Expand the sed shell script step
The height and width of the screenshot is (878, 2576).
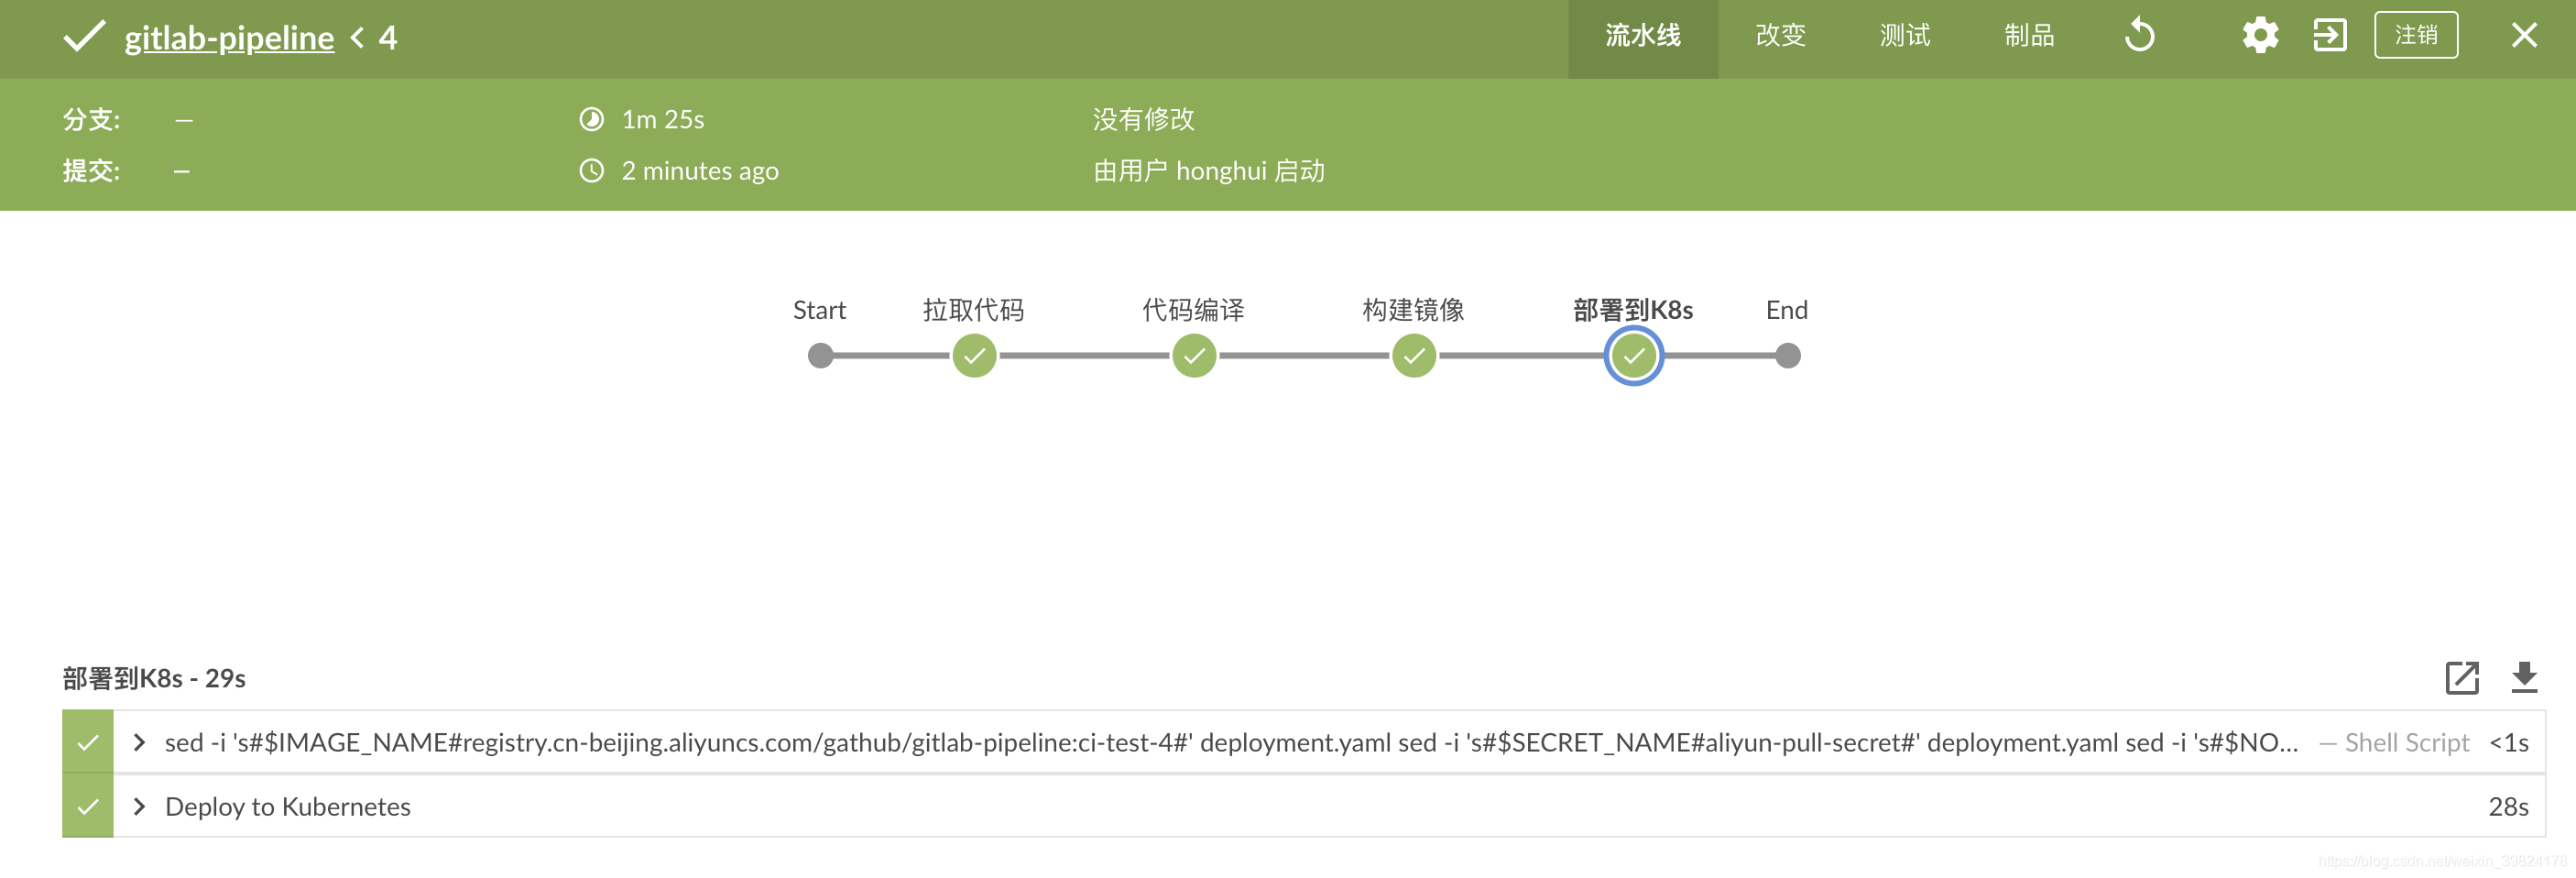click(x=140, y=743)
